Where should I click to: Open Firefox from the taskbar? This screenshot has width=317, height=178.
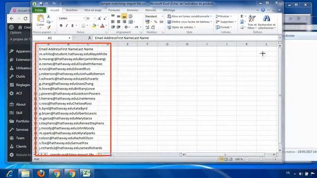point(41,174)
